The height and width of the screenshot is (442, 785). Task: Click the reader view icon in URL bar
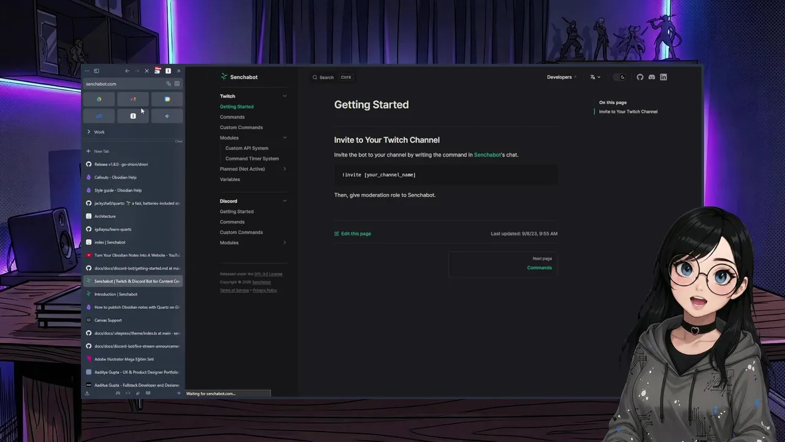point(177,83)
